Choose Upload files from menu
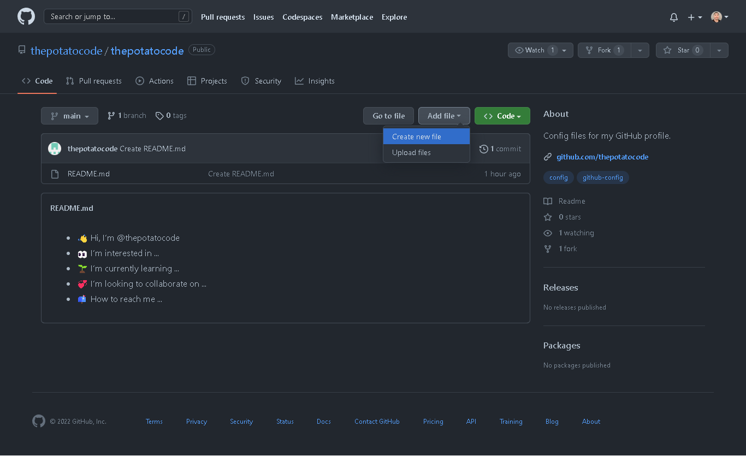The width and height of the screenshot is (746, 456). (427, 152)
